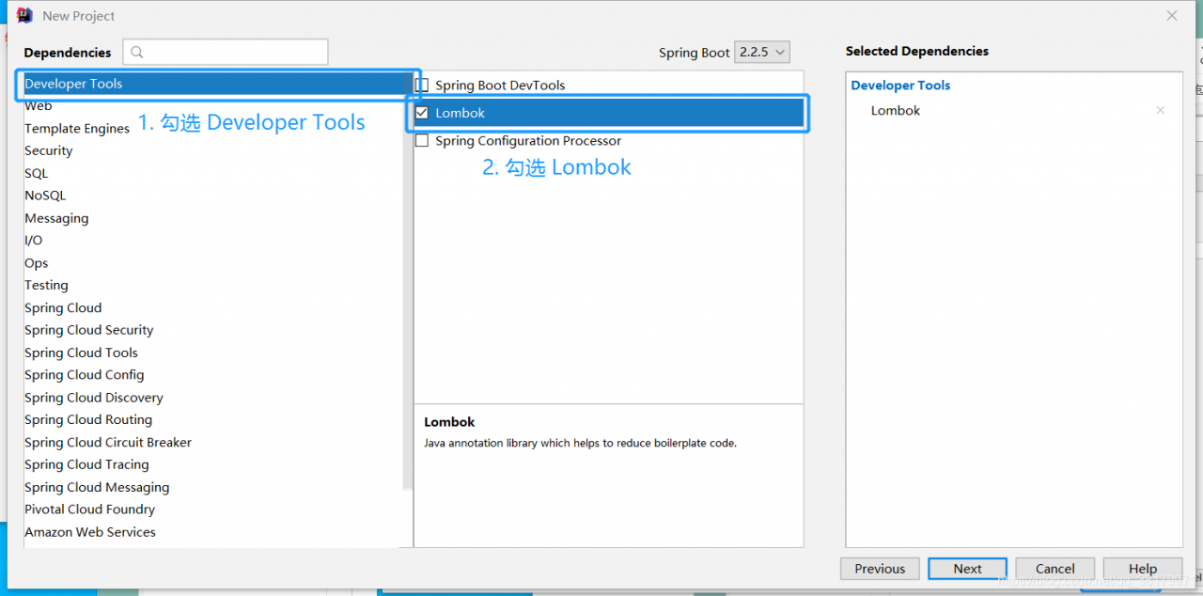Open the Spring Cloud category
Screen dimensions: 1203x596
(63, 307)
